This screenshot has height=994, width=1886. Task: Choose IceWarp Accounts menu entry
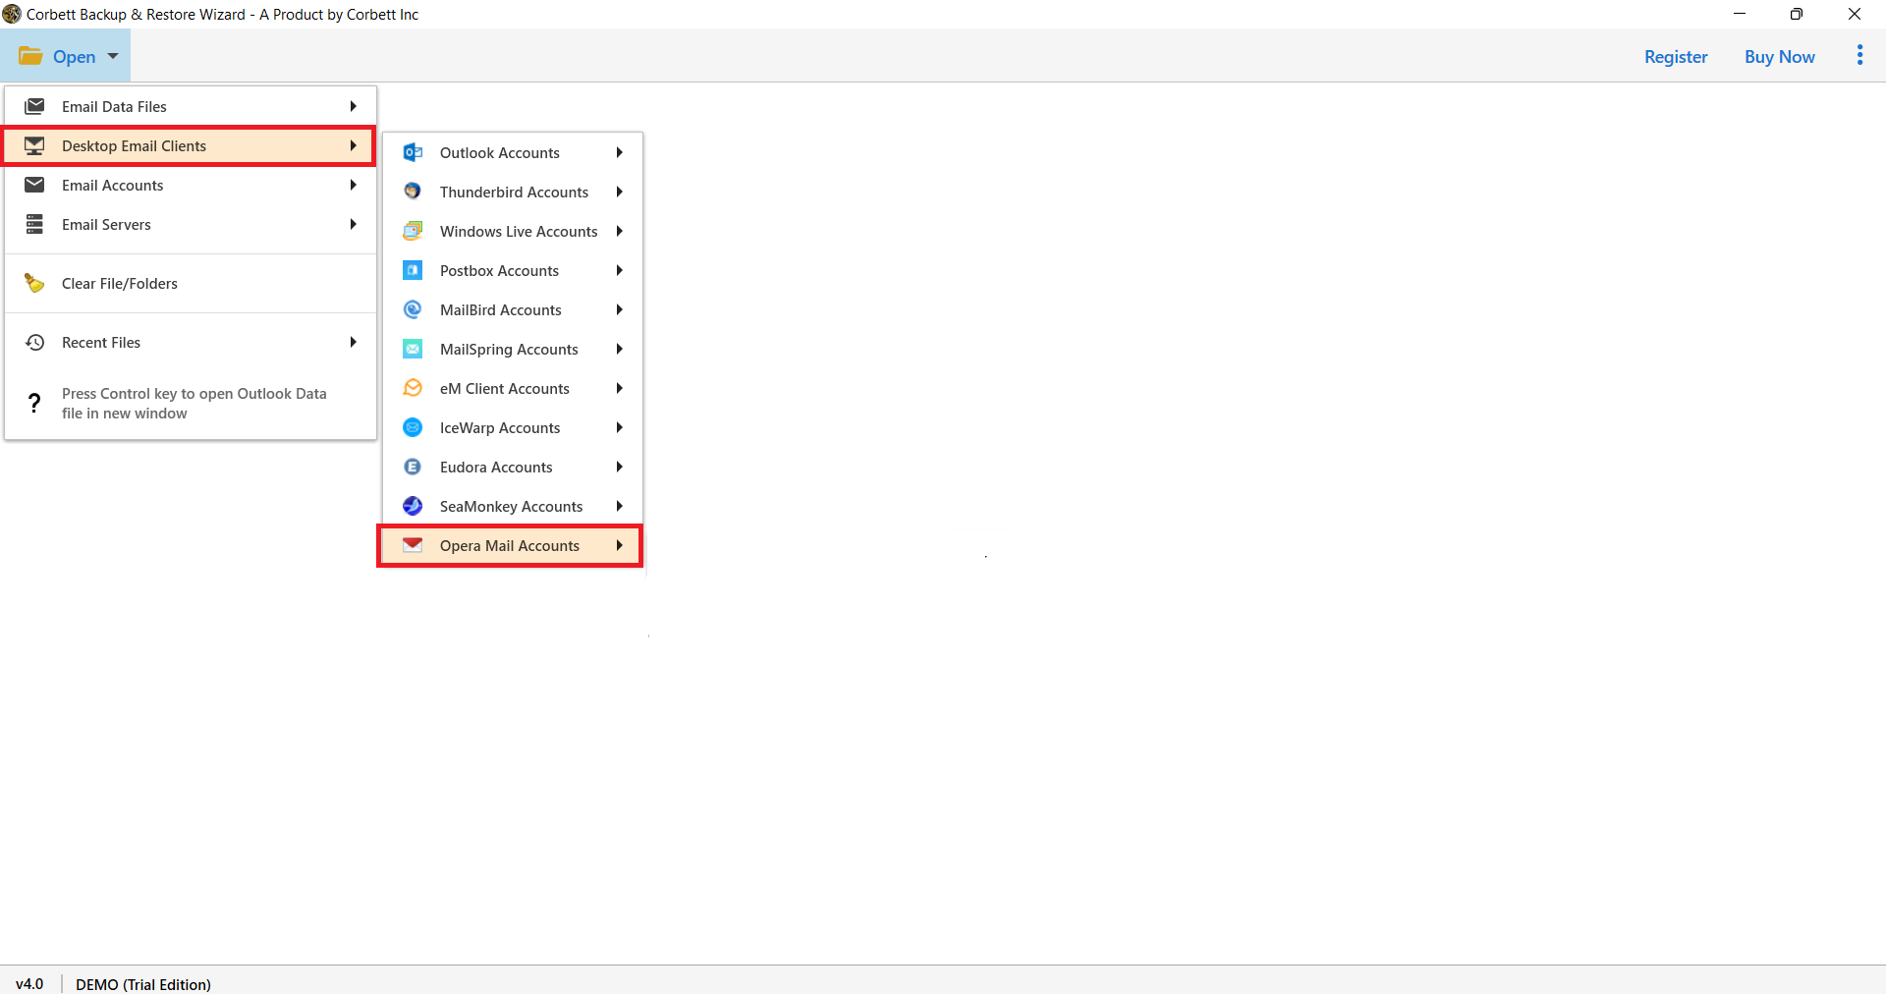coord(513,427)
